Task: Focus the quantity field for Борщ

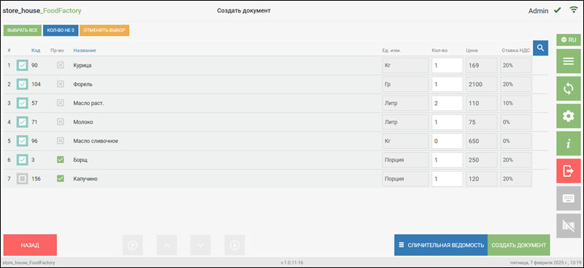Action: pos(447,160)
